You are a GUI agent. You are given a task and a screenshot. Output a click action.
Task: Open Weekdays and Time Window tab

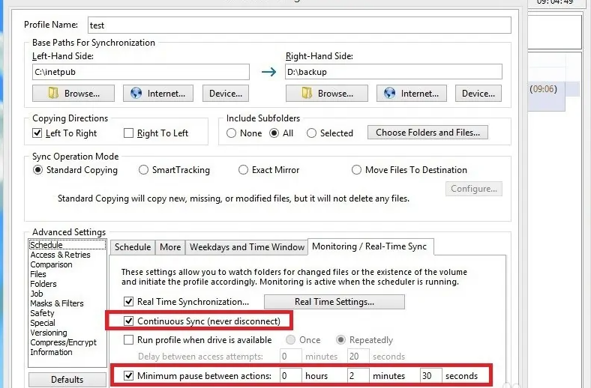[x=247, y=247]
